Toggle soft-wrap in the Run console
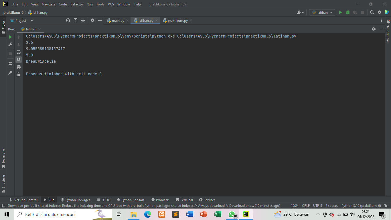This screenshot has width=391, height=220. tap(18, 52)
